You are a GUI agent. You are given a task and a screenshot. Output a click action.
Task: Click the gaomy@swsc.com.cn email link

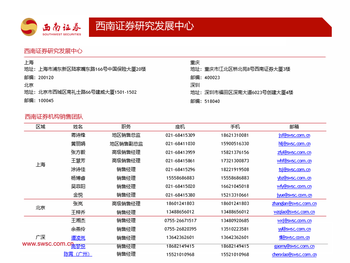(x=294, y=246)
